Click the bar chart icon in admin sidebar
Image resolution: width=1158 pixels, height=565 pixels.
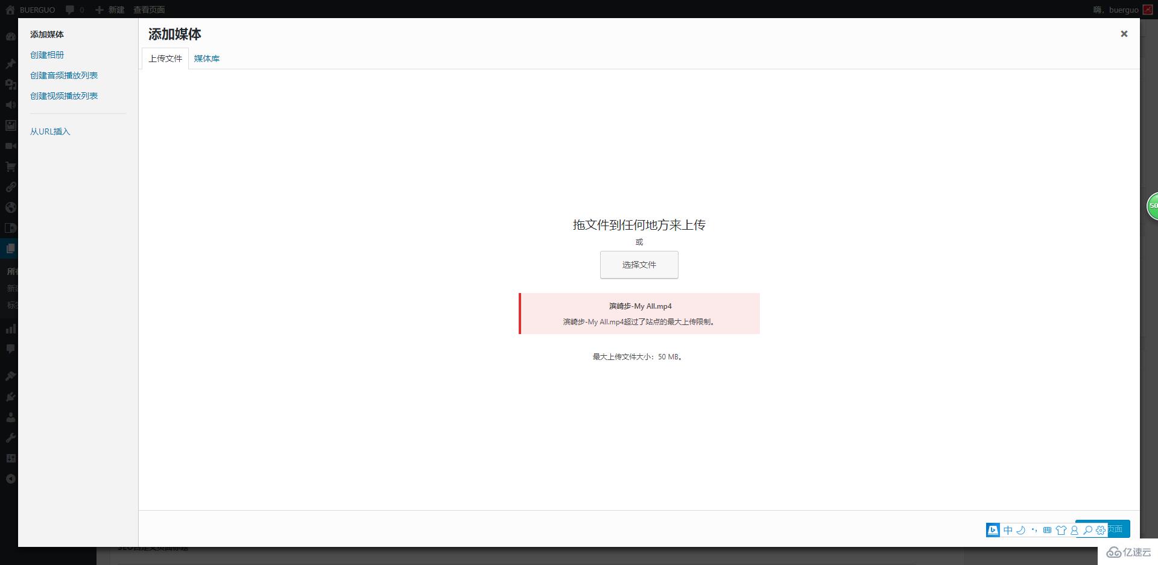pos(10,329)
